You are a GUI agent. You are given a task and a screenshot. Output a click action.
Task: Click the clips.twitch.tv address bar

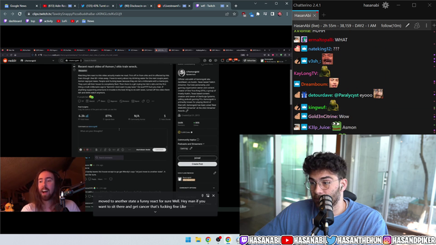pyautogui.click(x=77, y=14)
